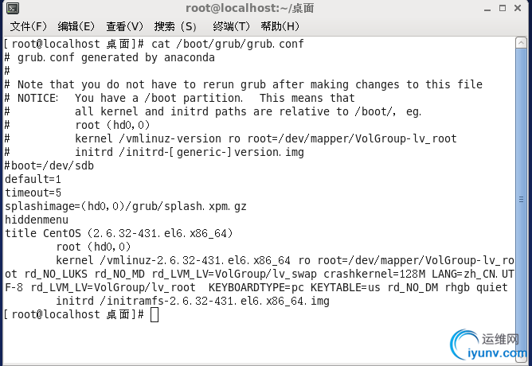Screen dimensions: 532x366
Task: Click the vertical scrollbar thumb
Action: click(521, 200)
